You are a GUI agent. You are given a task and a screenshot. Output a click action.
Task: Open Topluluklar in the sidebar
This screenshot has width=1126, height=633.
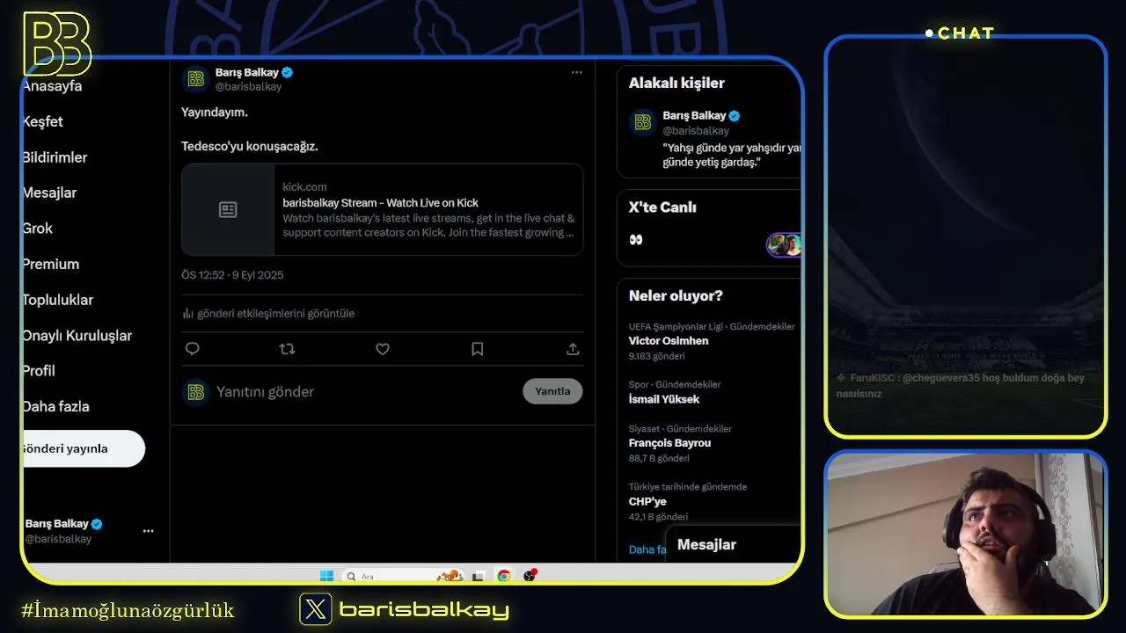58,300
